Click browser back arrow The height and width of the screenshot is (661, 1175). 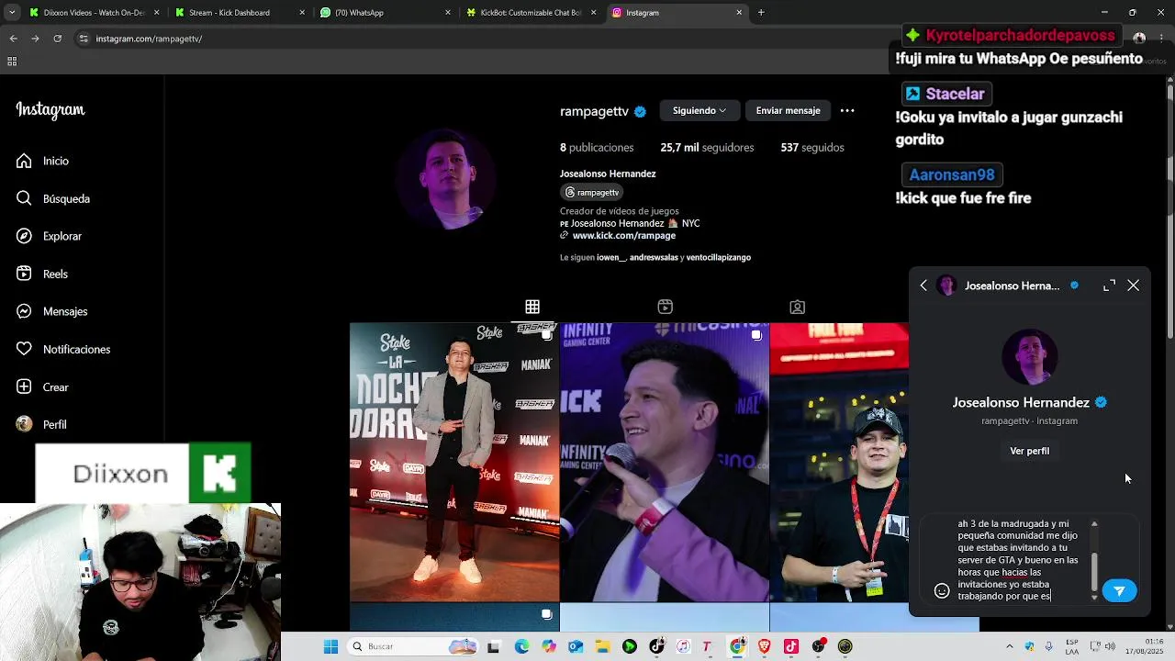[13, 39]
